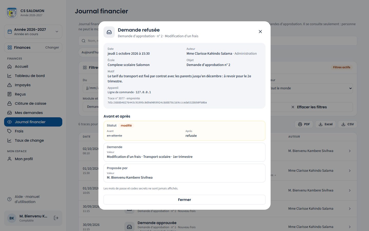This screenshot has width=369, height=231.
Task: Go to Impayés page
Action: click(x=33, y=85)
